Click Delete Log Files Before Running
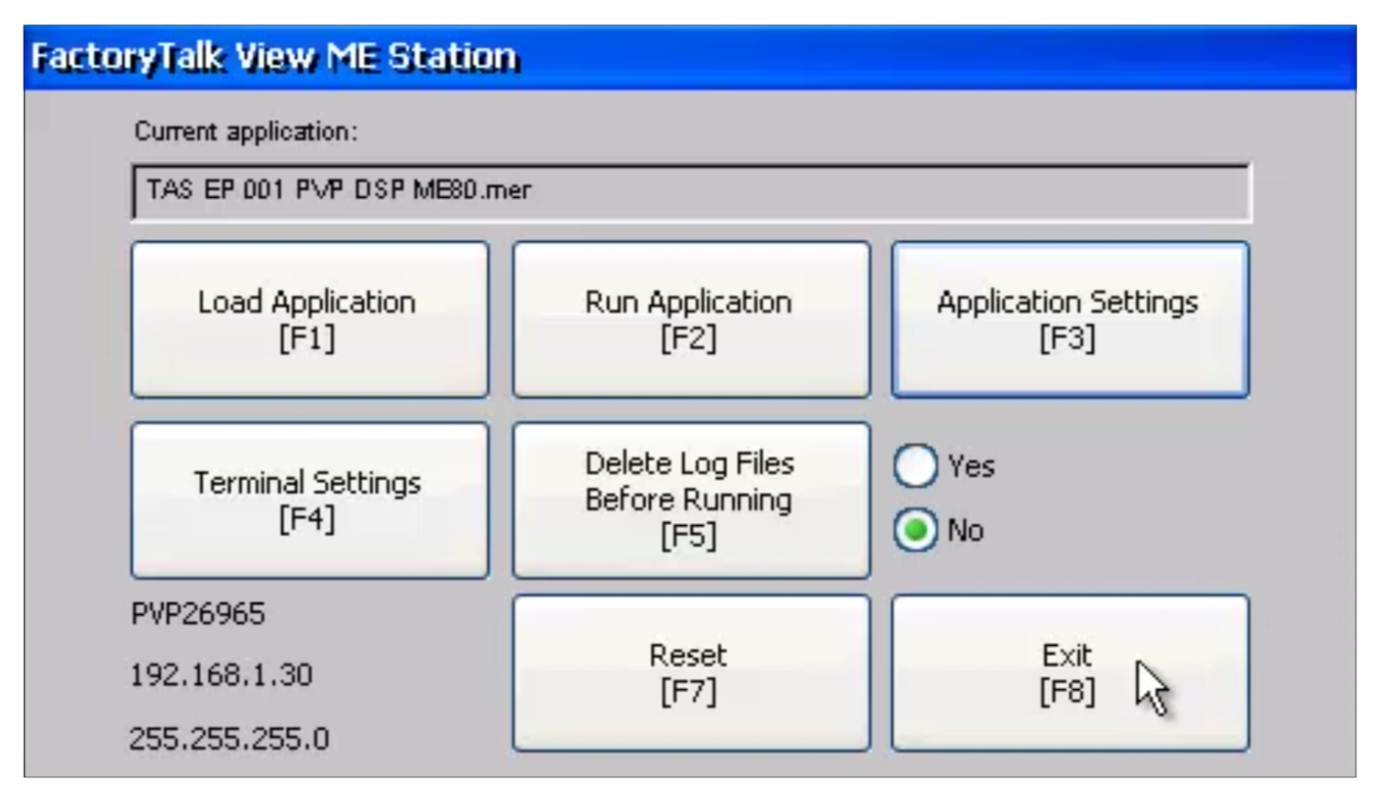The height and width of the screenshot is (799, 1377). 689,499
